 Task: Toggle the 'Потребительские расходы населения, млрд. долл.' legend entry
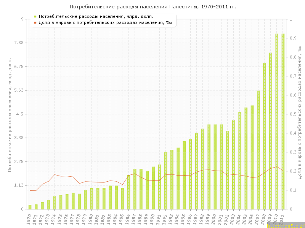[96, 16]
